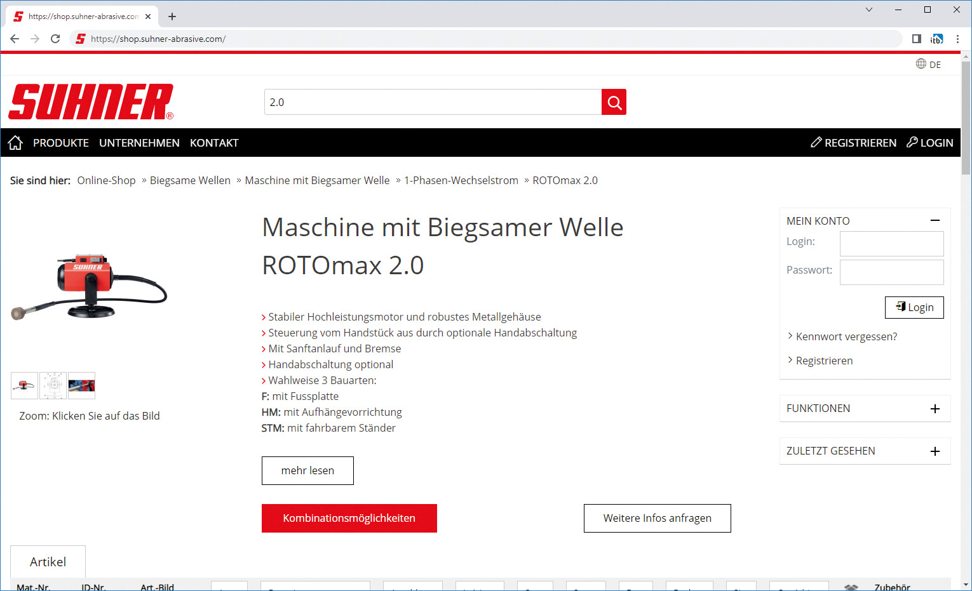Click LOGIN in the black navigation bar
972x591 pixels.
[930, 143]
